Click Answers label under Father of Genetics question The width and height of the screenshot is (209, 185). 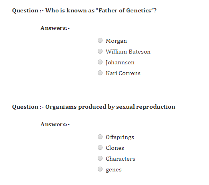[55, 28]
